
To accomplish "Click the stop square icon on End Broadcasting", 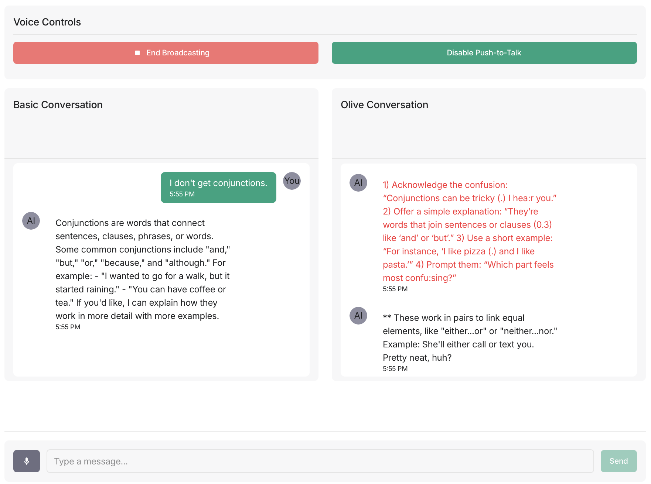I will click(x=137, y=53).
